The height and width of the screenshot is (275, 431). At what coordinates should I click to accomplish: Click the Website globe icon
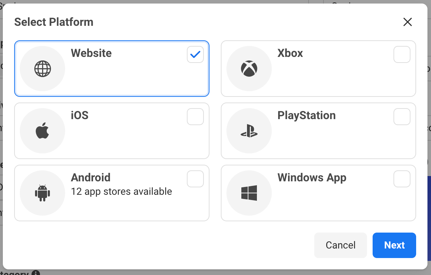42,69
